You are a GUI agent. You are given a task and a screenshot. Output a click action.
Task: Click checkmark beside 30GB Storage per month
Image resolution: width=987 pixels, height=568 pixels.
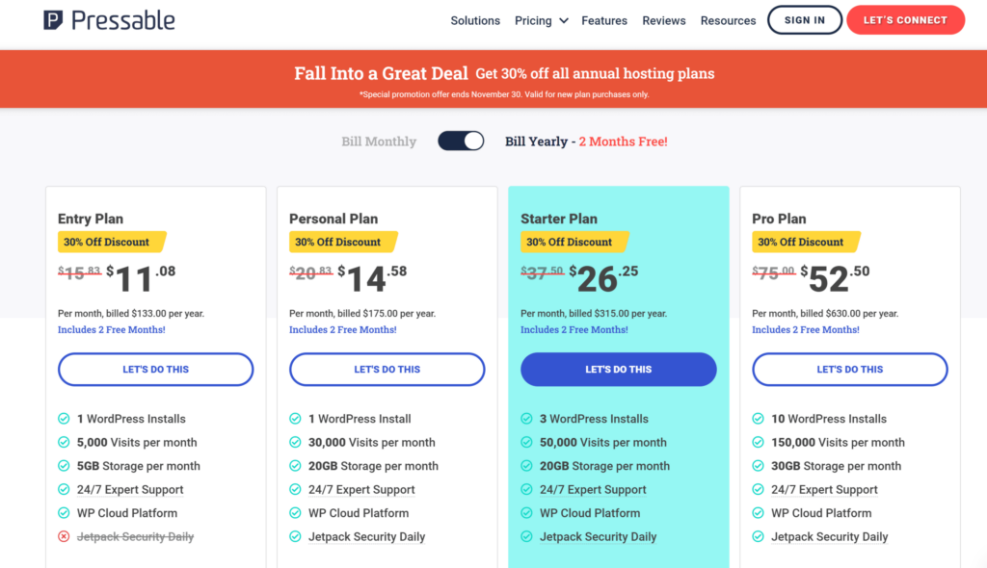click(758, 466)
